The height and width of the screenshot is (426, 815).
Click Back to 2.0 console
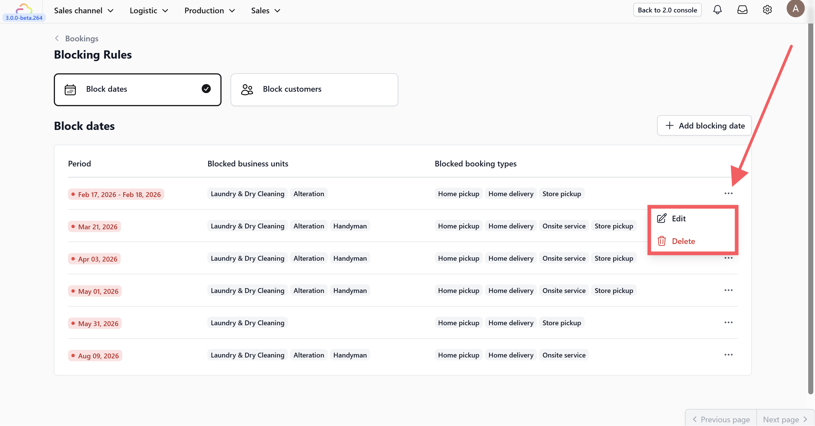click(667, 10)
